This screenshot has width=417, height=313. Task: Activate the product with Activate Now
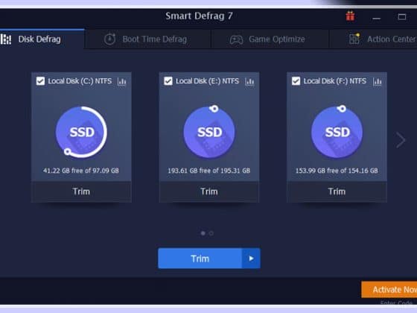pos(389,290)
